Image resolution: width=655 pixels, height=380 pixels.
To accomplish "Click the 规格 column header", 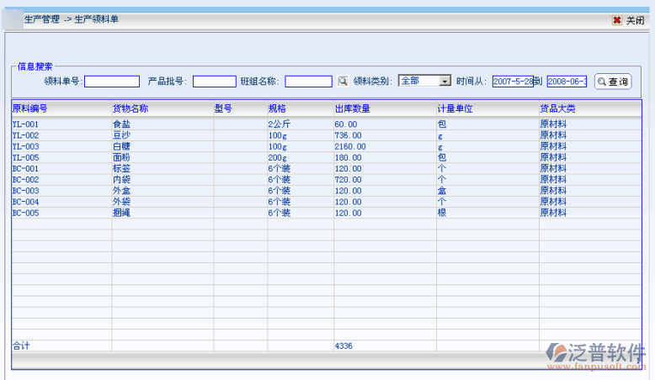I will click(x=277, y=108).
